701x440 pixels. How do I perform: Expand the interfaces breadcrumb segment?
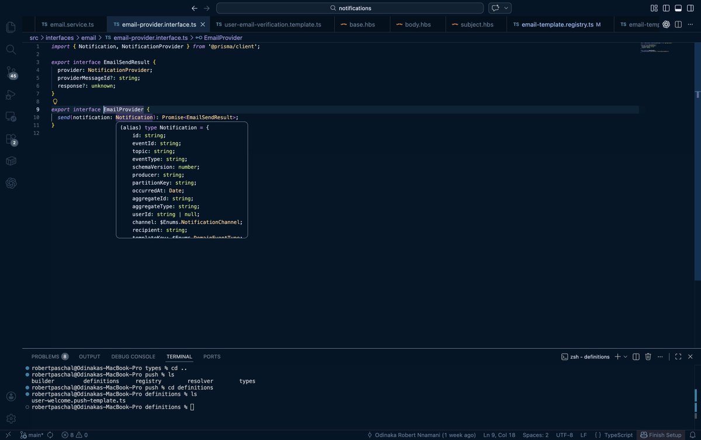(x=60, y=37)
